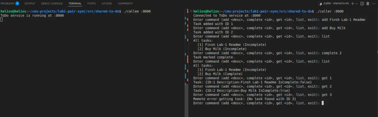Click 'Remote error getting task' line
The image size is (378, 117).
coord(244,99)
